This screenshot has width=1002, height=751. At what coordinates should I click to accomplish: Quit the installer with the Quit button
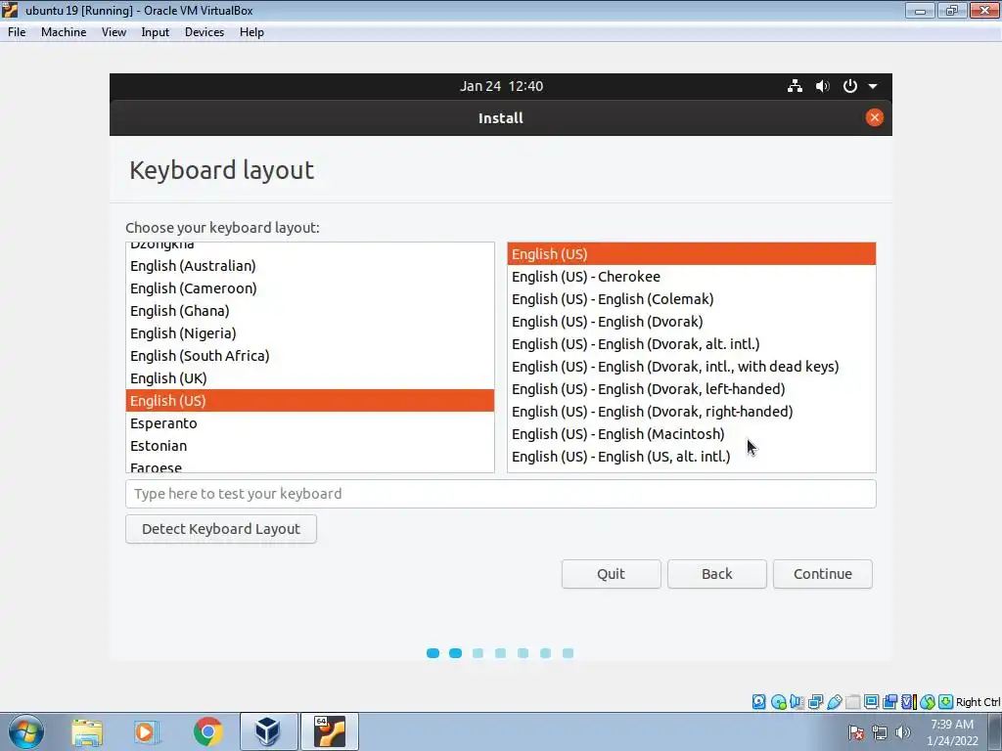pyautogui.click(x=611, y=574)
